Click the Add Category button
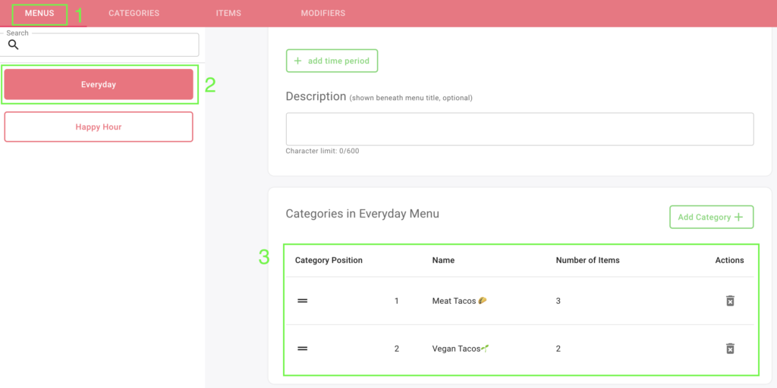This screenshot has width=777, height=388. click(x=712, y=217)
